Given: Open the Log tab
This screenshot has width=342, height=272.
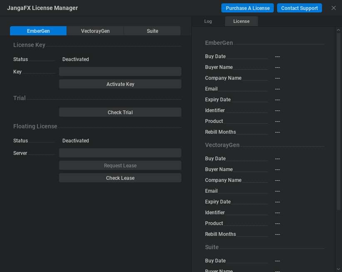Looking at the screenshot, I should pyautogui.click(x=208, y=21).
